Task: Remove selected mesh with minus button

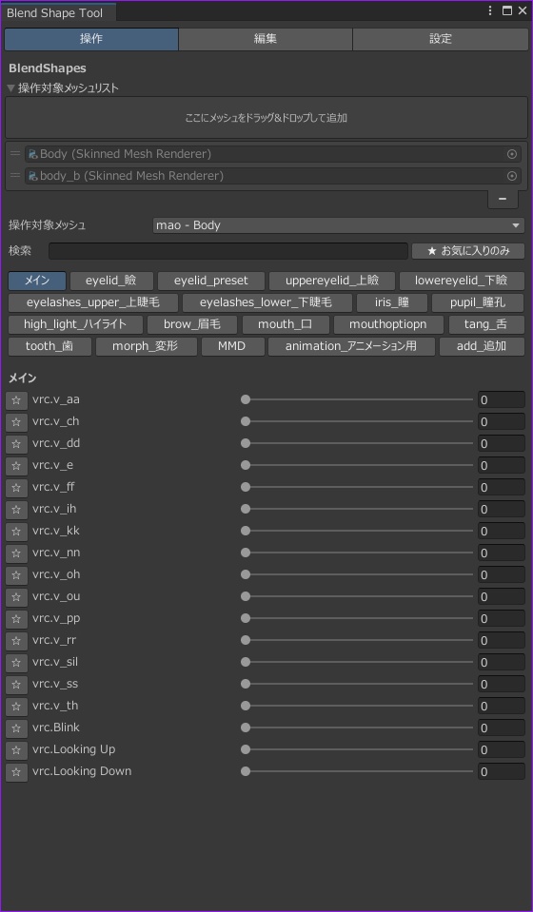Action: tap(503, 199)
